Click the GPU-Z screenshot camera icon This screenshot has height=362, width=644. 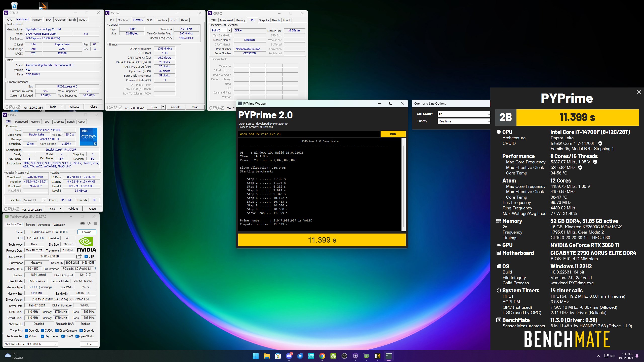[82, 223]
